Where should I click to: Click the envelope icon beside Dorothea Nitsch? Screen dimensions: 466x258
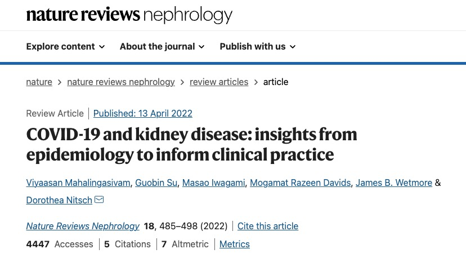pos(99,200)
